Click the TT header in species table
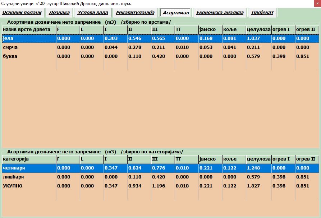 [187, 30]
